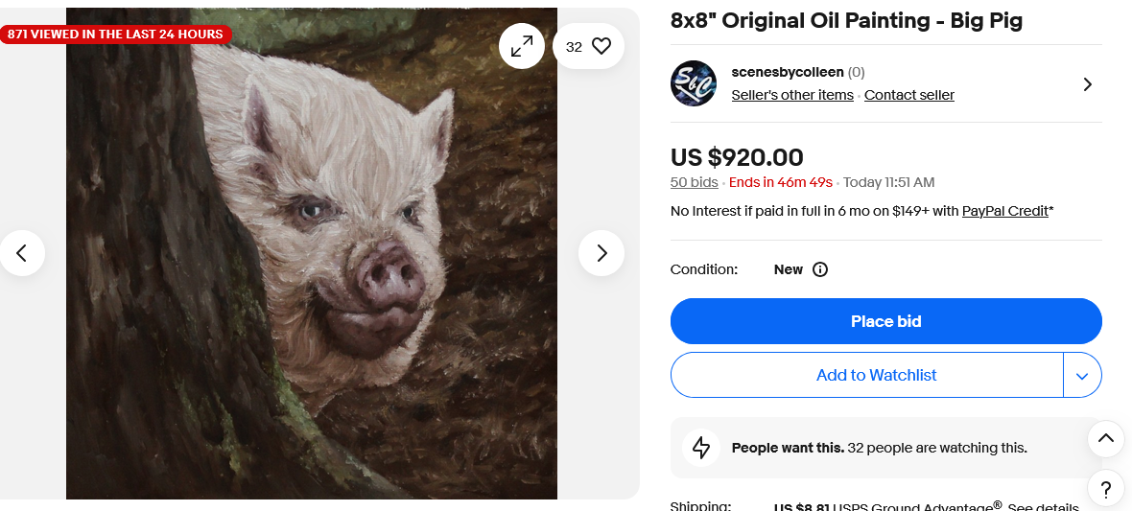
Task: Open scenesbycolleen seller logo avatar
Action: tap(693, 83)
